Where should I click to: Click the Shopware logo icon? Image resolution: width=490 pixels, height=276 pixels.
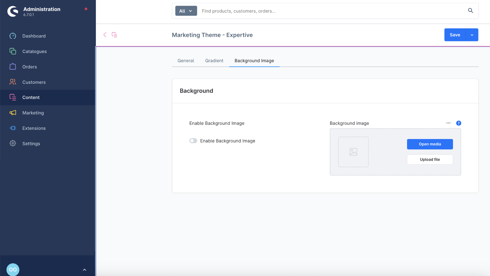13,11
